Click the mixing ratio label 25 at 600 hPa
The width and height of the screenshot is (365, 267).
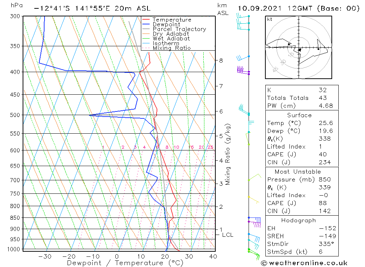pyautogui.click(x=211, y=147)
